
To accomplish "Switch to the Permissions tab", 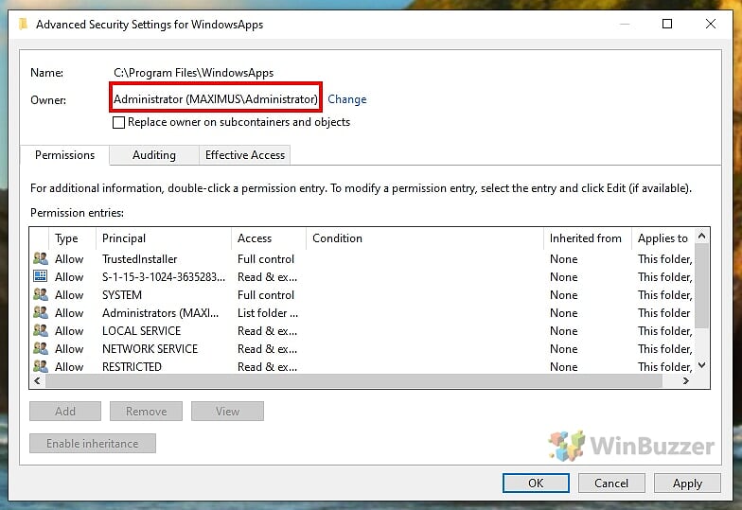I will [64, 155].
